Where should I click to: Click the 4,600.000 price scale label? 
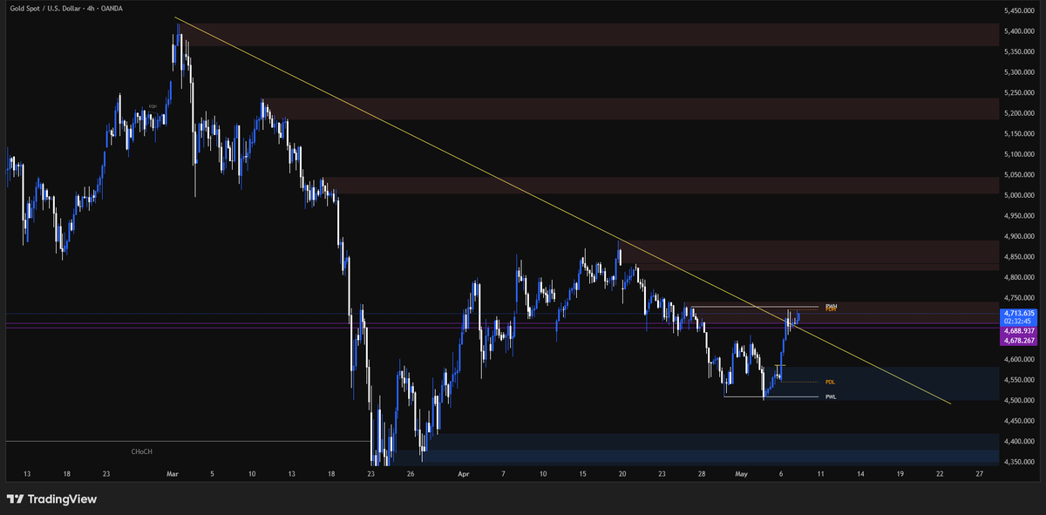coord(1019,359)
